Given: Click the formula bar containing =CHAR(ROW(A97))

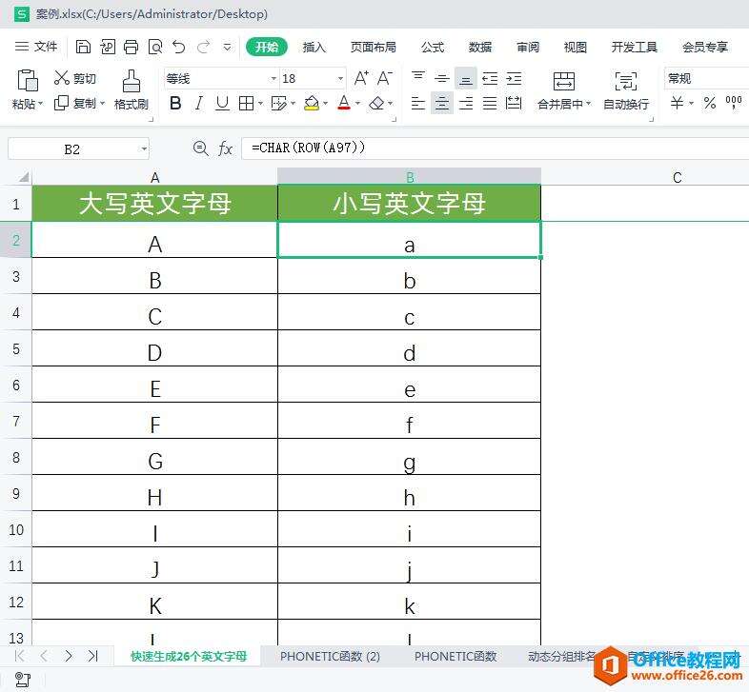Looking at the screenshot, I should [x=476, y=148].
